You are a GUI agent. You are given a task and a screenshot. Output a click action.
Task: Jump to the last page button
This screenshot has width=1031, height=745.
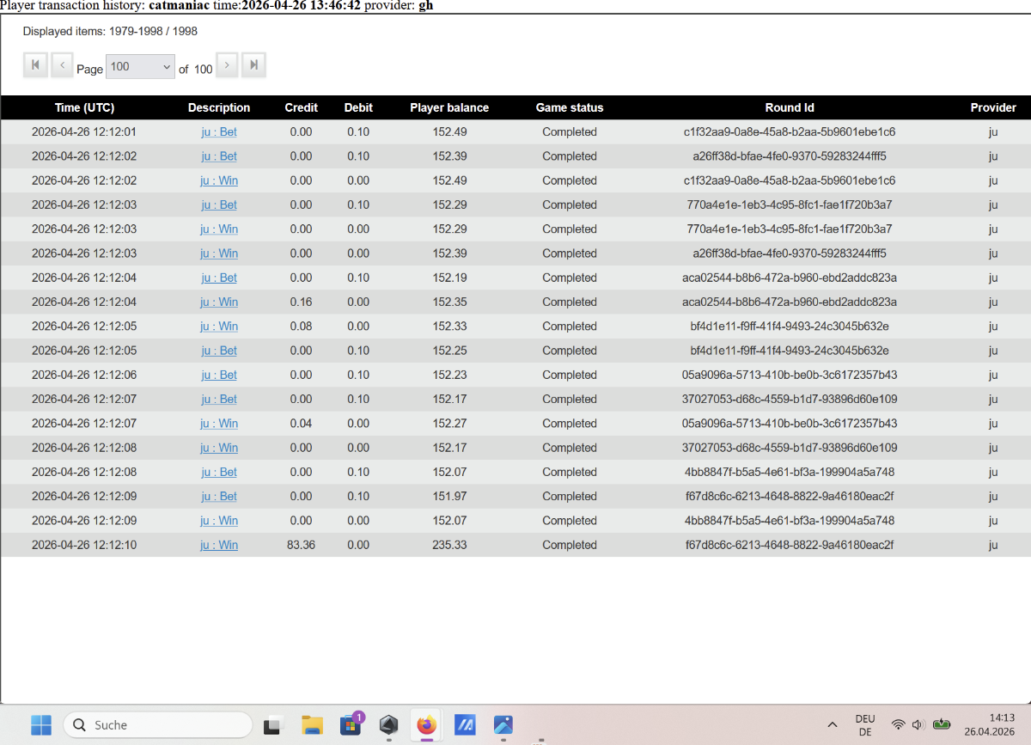253,65
